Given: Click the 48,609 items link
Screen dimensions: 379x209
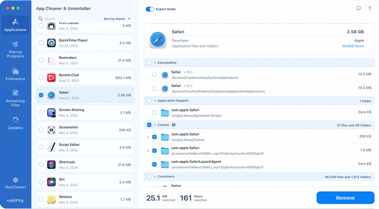Looking at the screenshot, I should point(353,46).
